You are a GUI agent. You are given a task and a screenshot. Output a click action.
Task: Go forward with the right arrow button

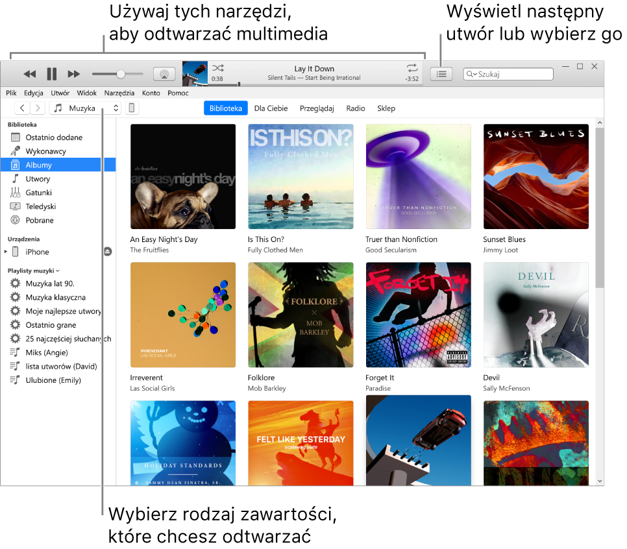tap(38, 108)
